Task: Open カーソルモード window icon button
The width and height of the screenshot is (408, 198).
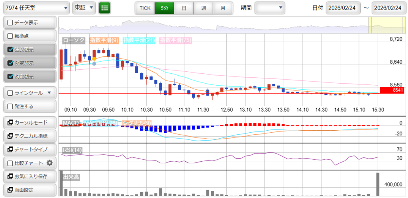Action: (x=29, y=122)
